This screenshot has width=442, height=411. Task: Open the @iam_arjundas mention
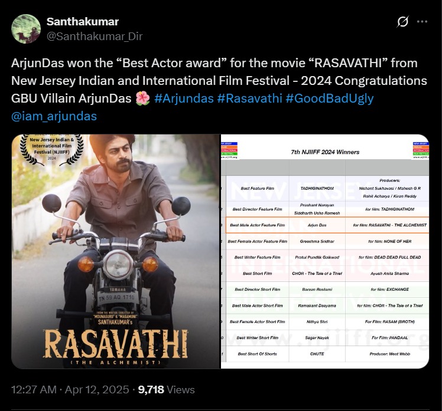tap(54, 116)
